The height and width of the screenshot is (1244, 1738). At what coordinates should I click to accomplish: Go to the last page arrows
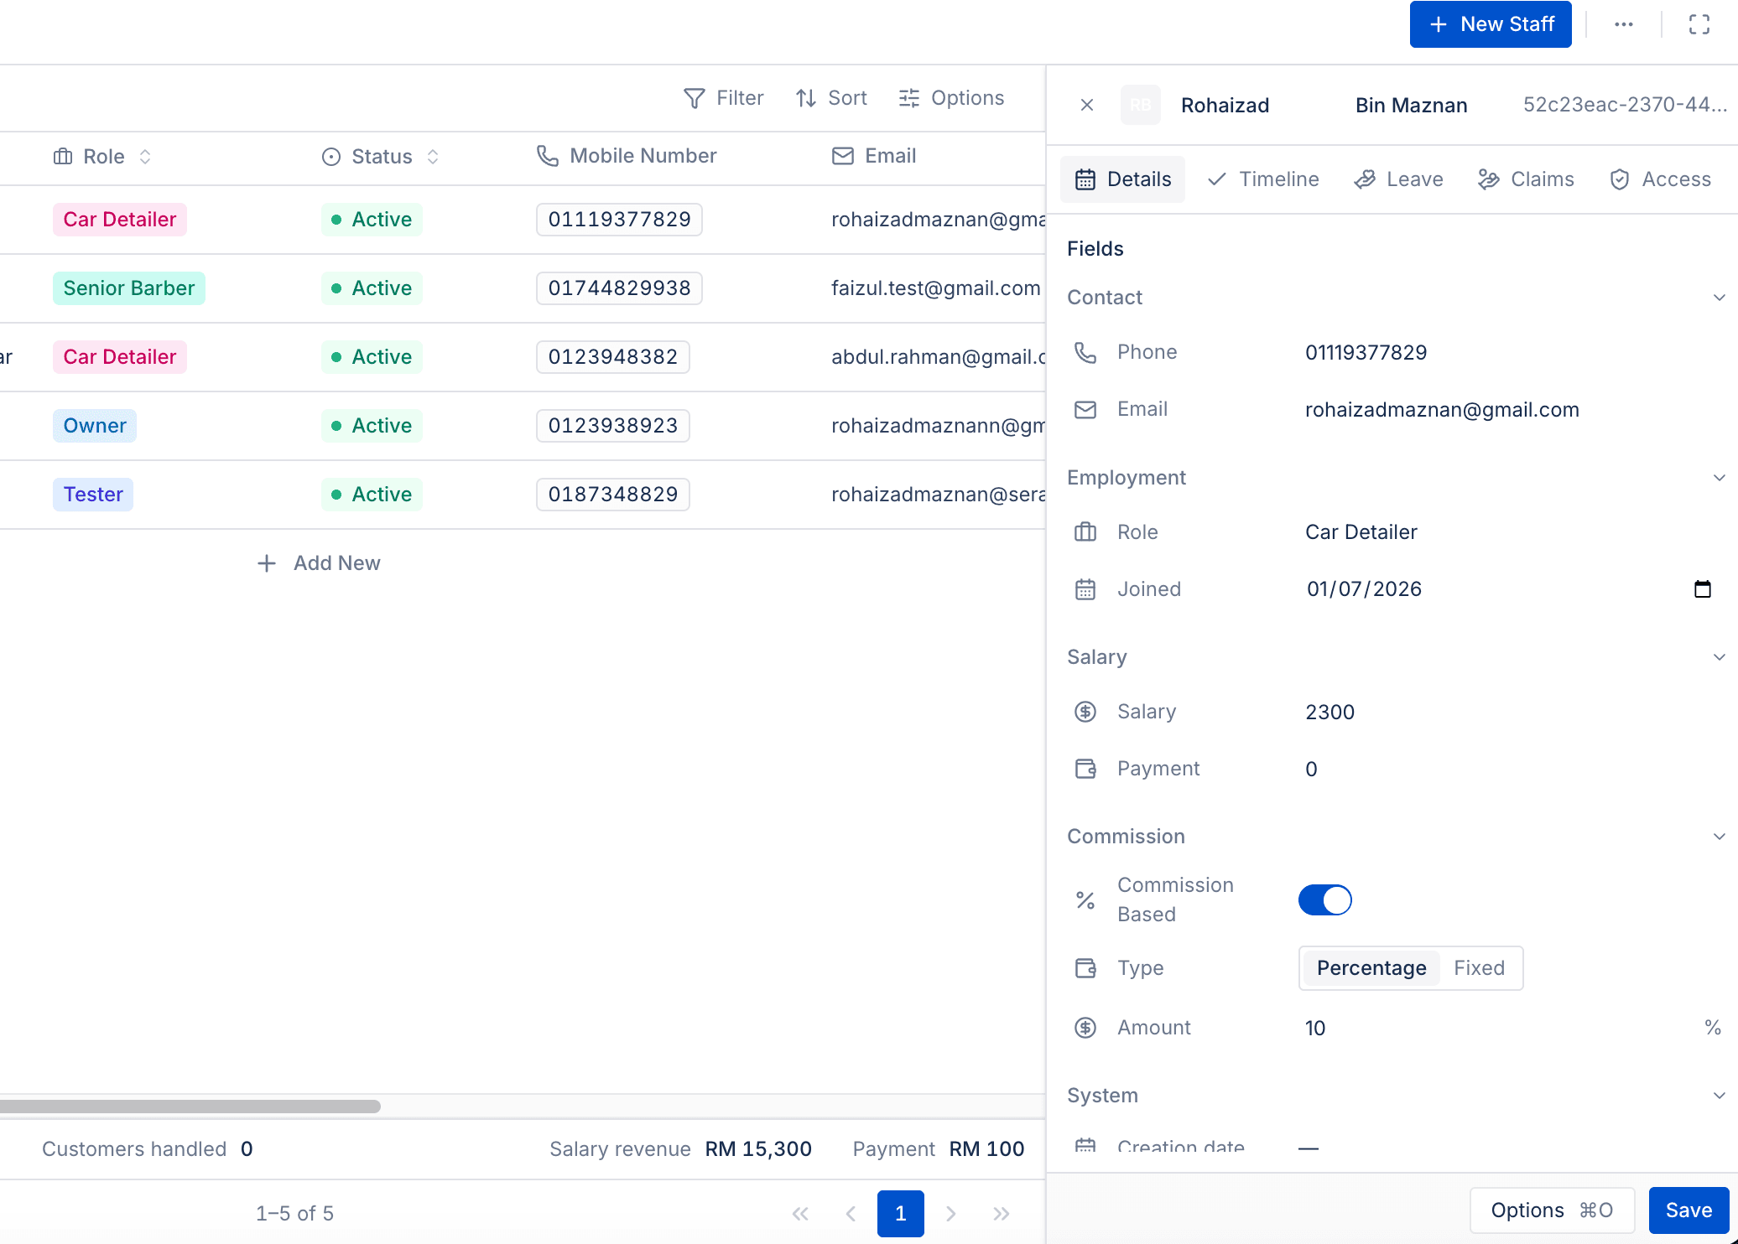click(1002, 1214)
